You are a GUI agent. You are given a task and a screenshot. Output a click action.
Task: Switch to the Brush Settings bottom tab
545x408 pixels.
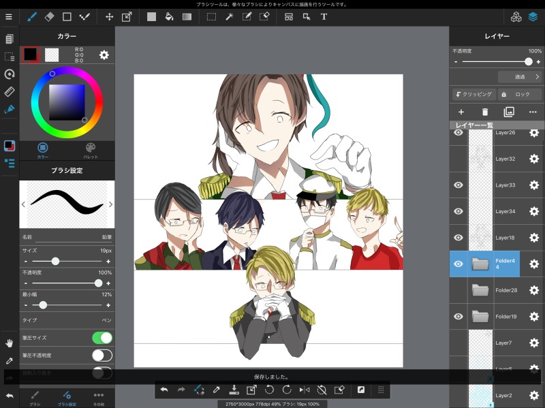click(67, 398)
